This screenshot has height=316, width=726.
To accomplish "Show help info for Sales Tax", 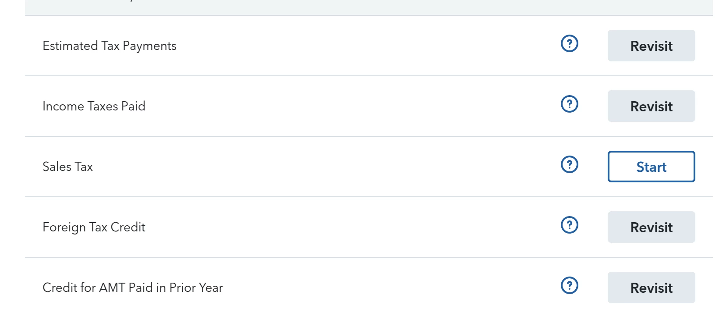I will click(570, 165).
